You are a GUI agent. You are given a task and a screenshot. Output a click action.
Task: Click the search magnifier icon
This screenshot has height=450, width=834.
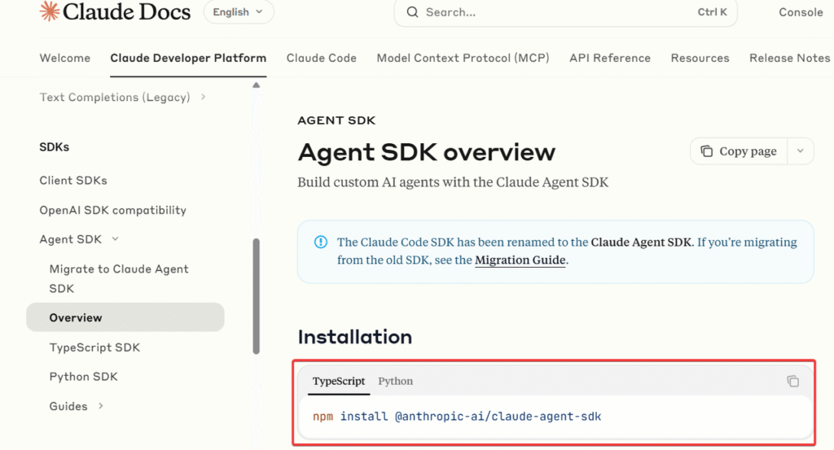click(412, 12)
